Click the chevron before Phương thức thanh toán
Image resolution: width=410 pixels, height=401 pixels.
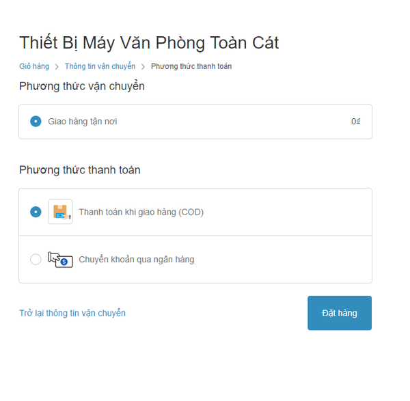[x=143, y=67]
